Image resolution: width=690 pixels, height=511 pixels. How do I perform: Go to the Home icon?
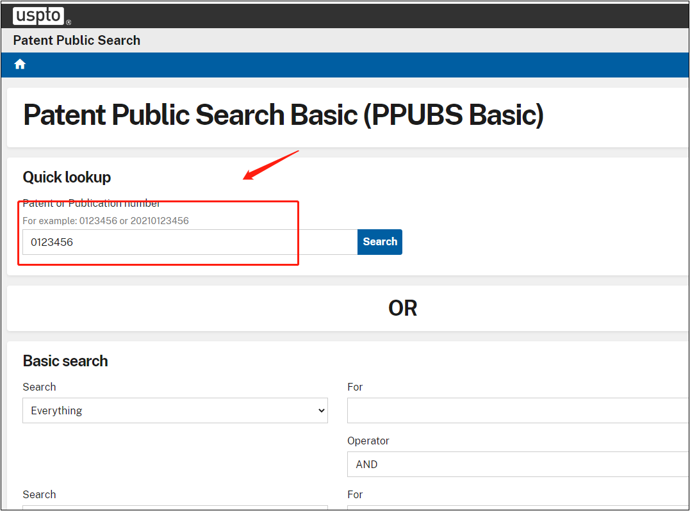20,64
